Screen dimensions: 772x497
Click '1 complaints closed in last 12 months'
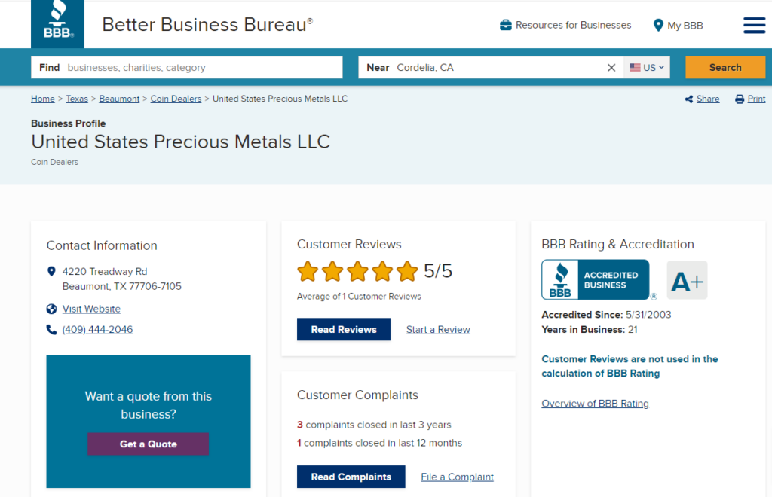(x=380, y=443)
